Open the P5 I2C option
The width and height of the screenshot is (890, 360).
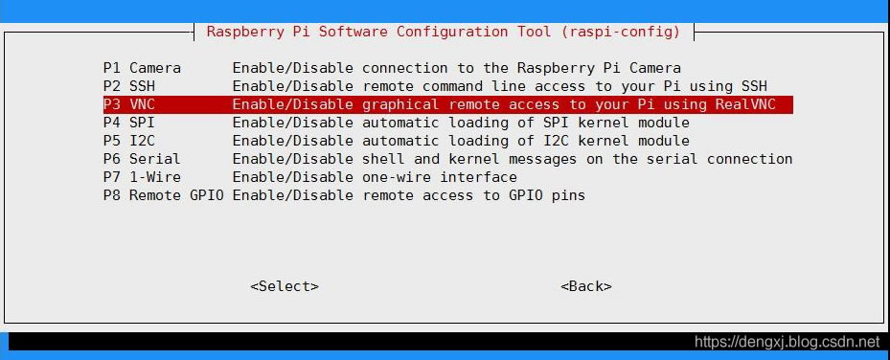(448, 141)
